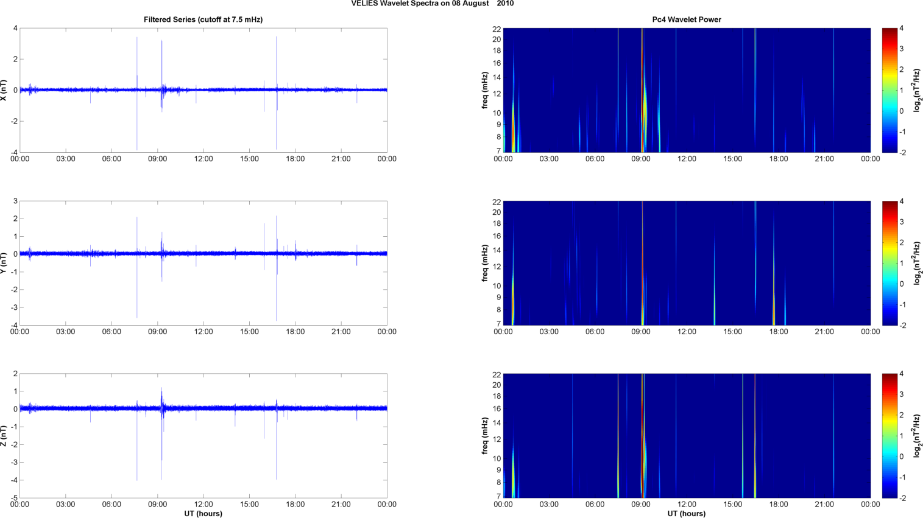The height and width of the screenshot is (518, 923).
Task: Click the 09:00 tick under top spectrogram
Action: point(641,159)
